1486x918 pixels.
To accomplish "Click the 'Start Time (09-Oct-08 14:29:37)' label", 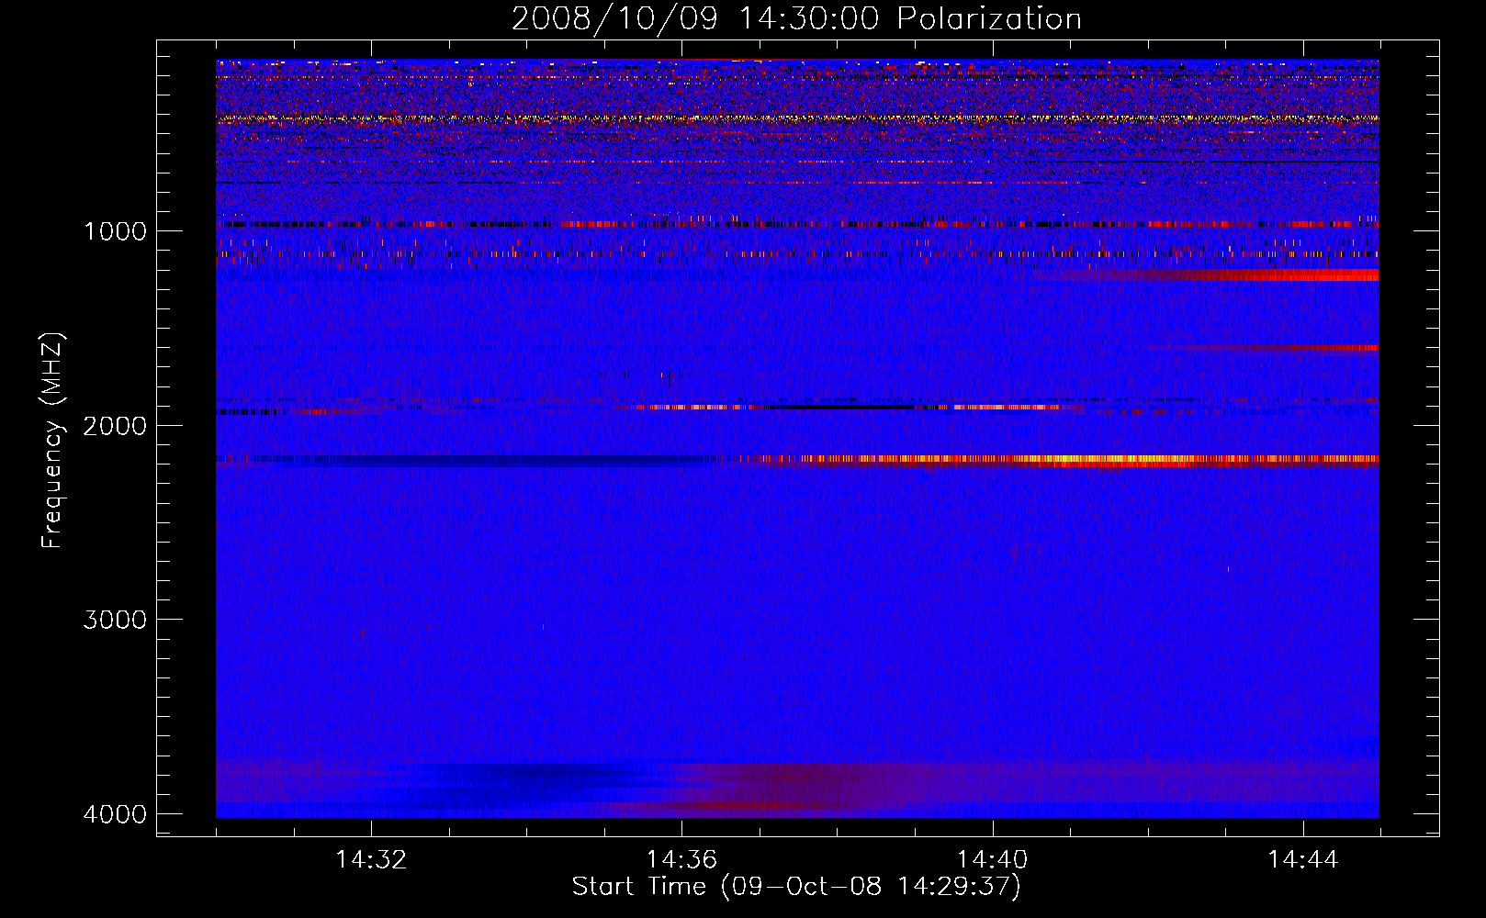I will tap(796, 887).
